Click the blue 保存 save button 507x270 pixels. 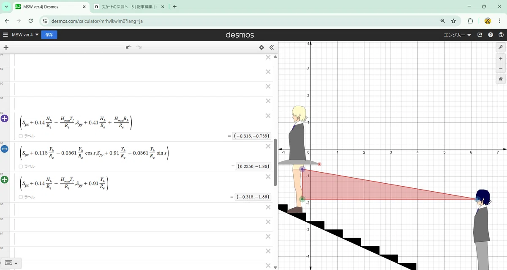tap(49, 35)
